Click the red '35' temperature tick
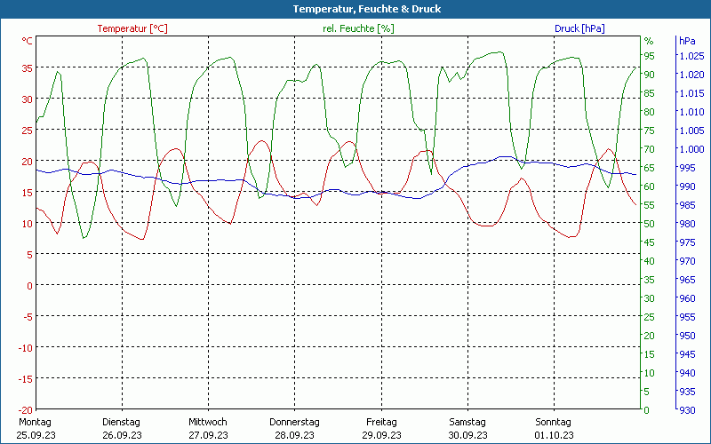Screen dimensions: 711x444 tap(28, 68)
